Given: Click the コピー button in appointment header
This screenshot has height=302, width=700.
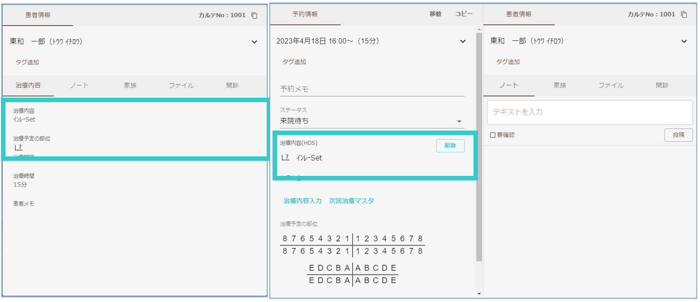Looking at the screenshot, I should tap(464, 14).
